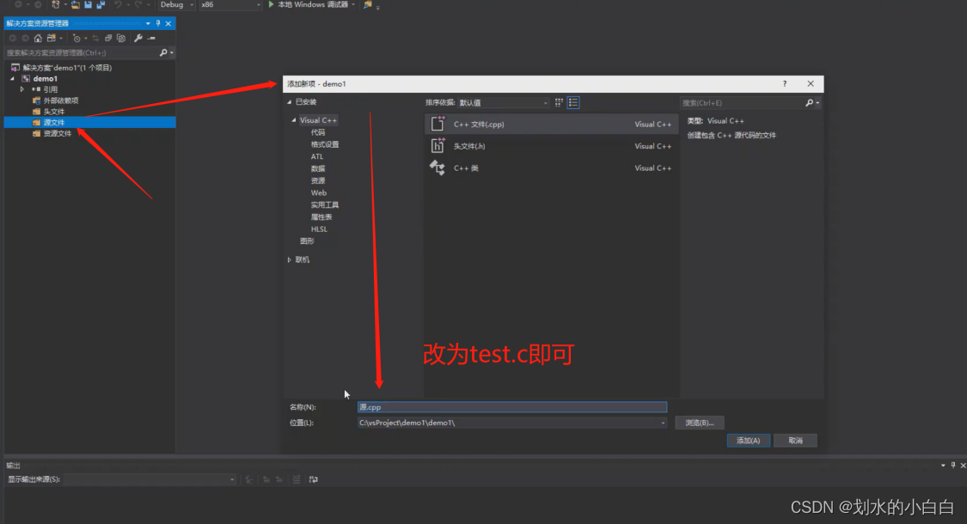Select 头文件 folder in Solution Explorer
This screenshot has width=967, height=524.
[x=53, y=112]
